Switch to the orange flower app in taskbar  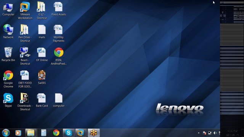point(94,133)
